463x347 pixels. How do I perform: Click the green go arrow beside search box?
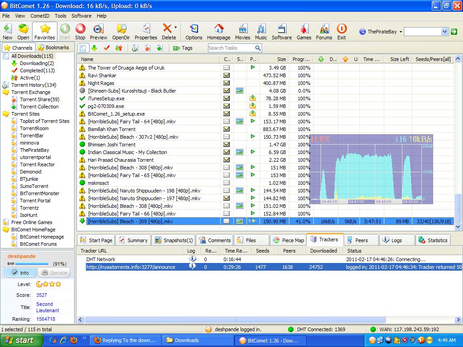454,32
